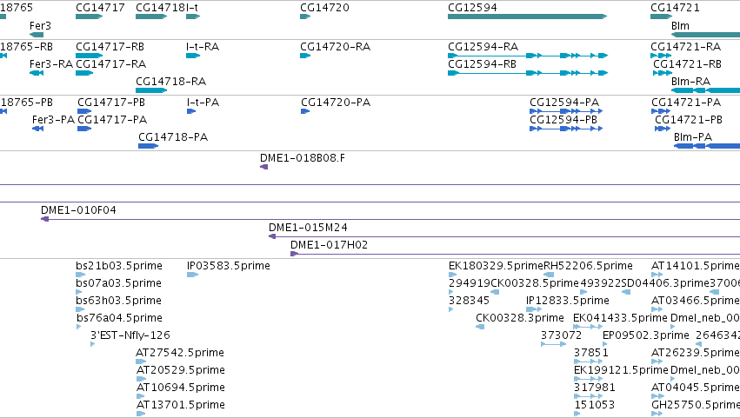Select transcript CG14717-RA
This screenshot has height=418, width=740.
[111, 64]
